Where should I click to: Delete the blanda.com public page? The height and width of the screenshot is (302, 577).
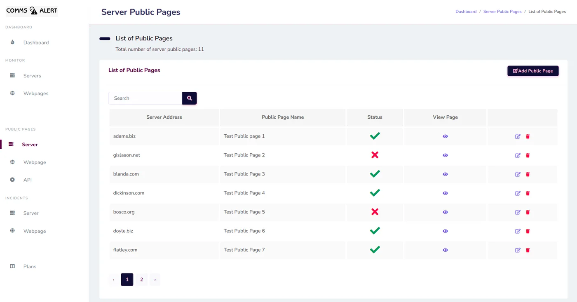pos(528,174)
